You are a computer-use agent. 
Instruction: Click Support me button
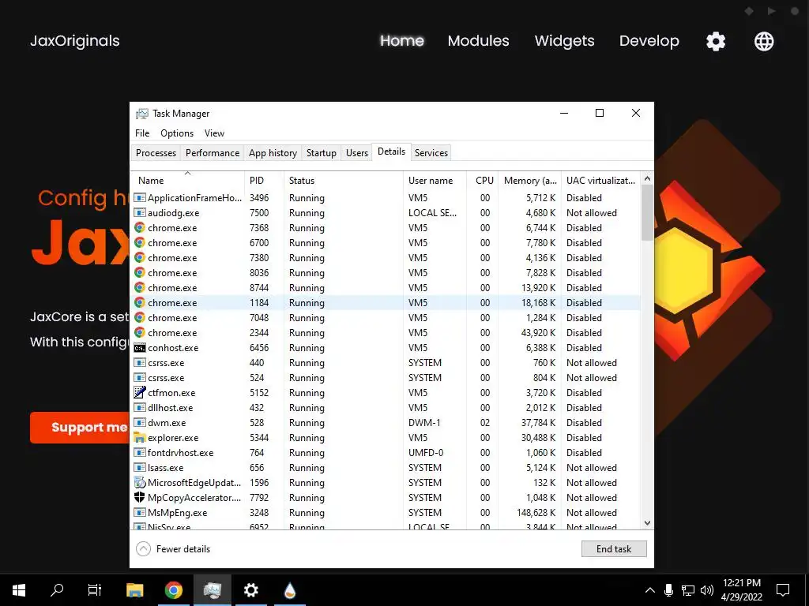pyautogui.click(x=80, y=427)
